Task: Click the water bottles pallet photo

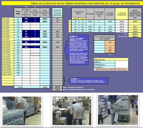Action: [22, 111]
